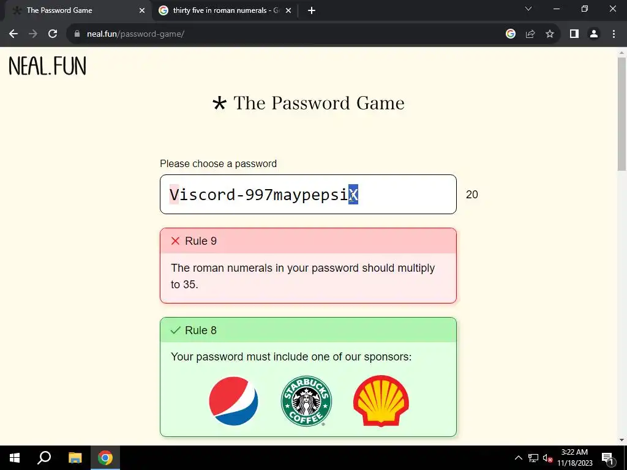Switch to The Password Game tab
Screen dimensions: 627x470
click(76, 10)
